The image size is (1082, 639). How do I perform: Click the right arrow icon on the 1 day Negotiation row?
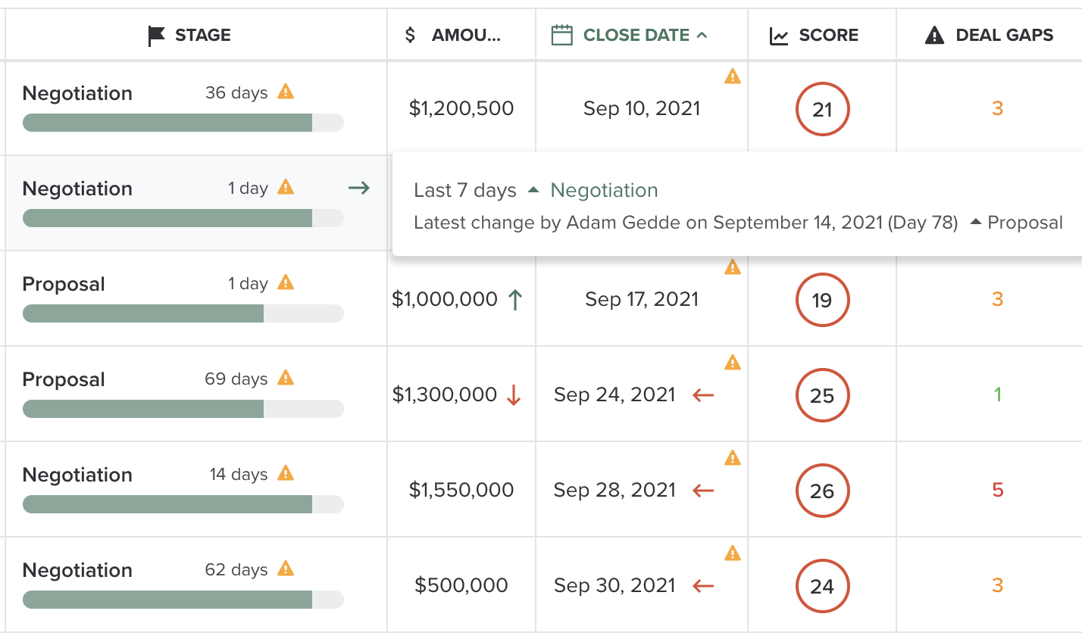358,188
